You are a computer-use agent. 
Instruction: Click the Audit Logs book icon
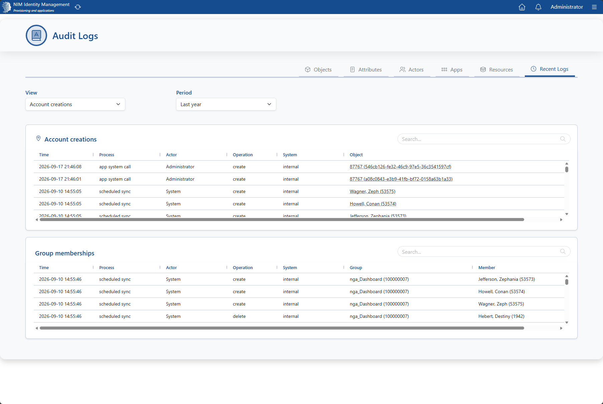click(36, 35)
